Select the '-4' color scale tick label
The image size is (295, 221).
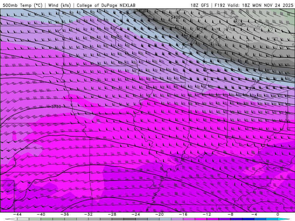[254, 214]
